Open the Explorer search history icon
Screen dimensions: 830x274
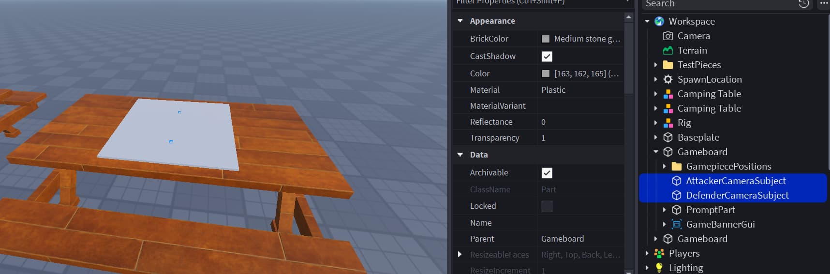point(803,4)
